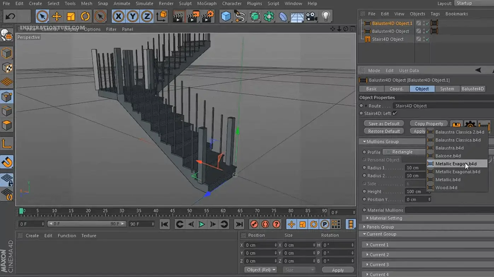This screenshot has width=494, height=277.
Task: Select the Live Selection arrow tool
Action: click(42, 16)
